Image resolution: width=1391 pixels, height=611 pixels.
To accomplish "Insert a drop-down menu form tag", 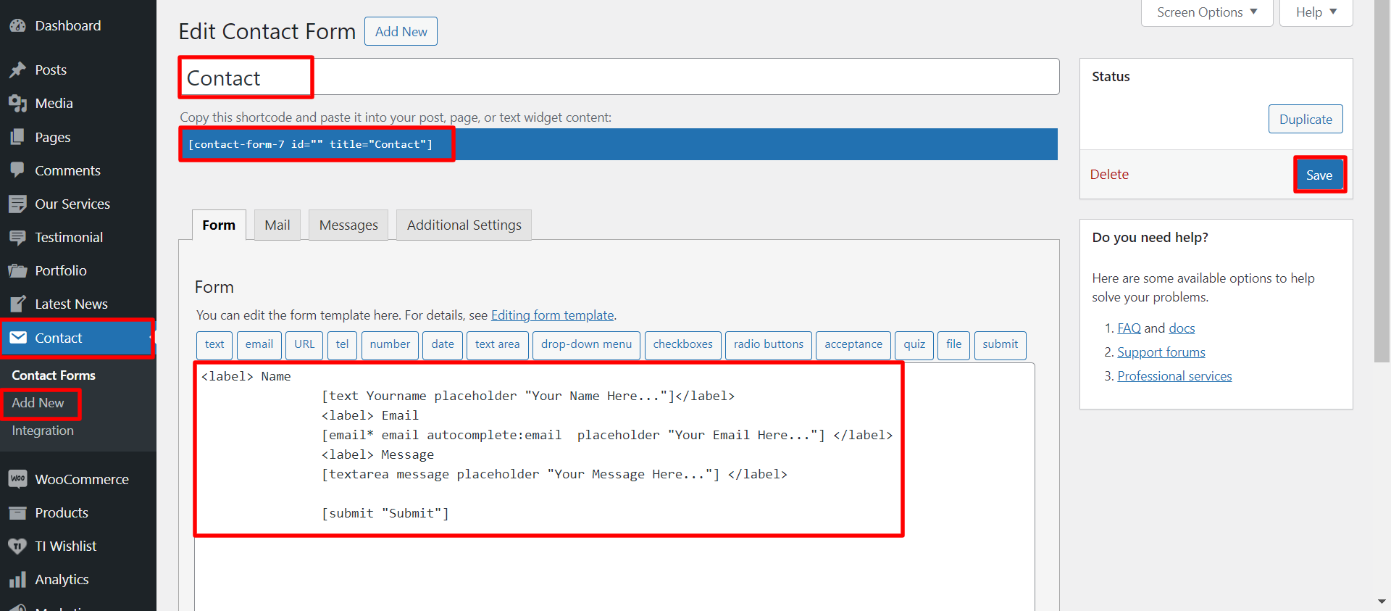I will point(586,344).
